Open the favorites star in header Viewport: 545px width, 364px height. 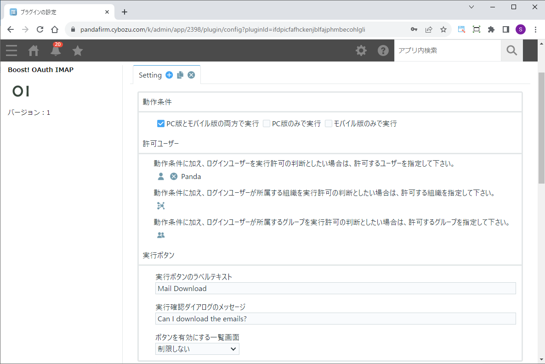click(78, 50)
